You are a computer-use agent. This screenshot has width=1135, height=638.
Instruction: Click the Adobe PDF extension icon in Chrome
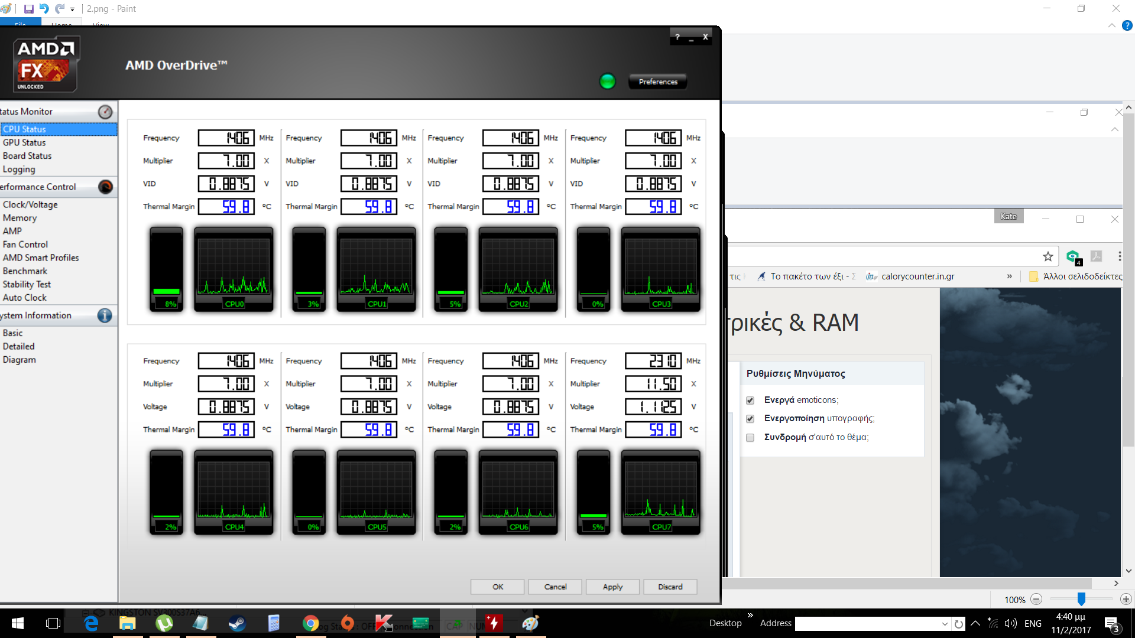(x=1097, y=256)
